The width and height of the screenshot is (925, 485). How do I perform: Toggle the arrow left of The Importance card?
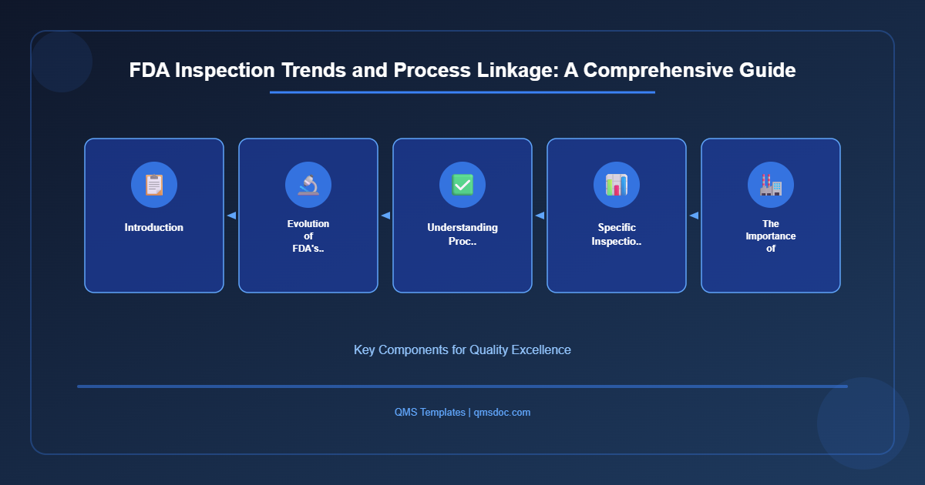(x=694, y=216)
